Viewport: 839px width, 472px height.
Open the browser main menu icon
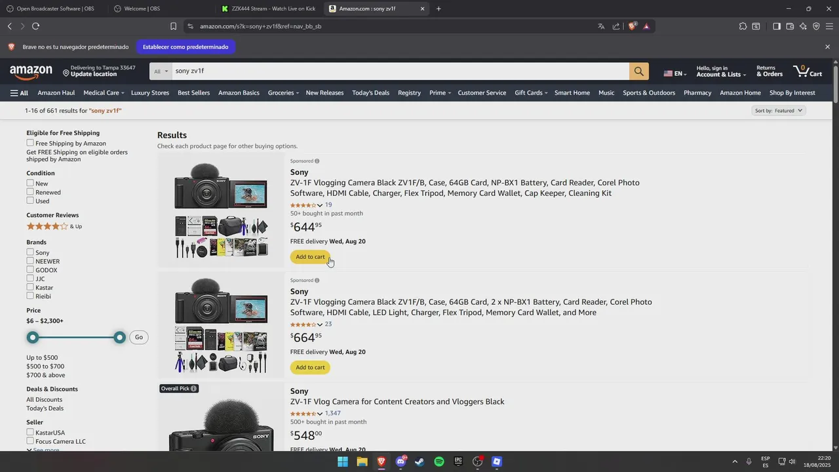829,26
